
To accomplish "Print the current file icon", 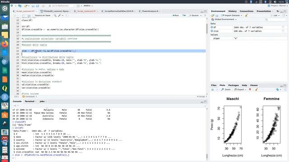I will coord(43,6).
